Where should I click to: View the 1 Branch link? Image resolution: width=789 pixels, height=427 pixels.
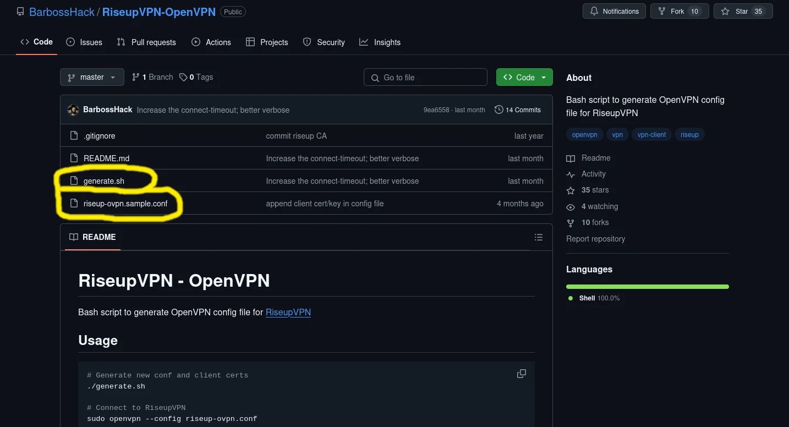tap(152, 77)
